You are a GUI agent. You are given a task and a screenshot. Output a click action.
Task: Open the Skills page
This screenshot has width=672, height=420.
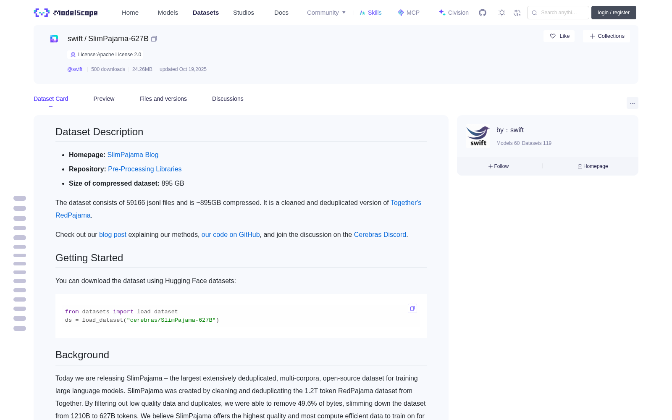coord(370,13)
